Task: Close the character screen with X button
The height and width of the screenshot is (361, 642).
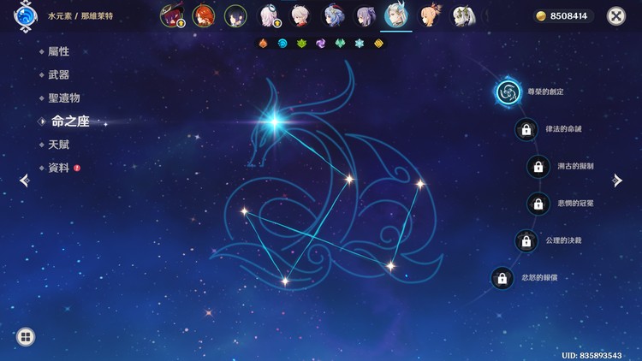Action: (x=615, y=16)
